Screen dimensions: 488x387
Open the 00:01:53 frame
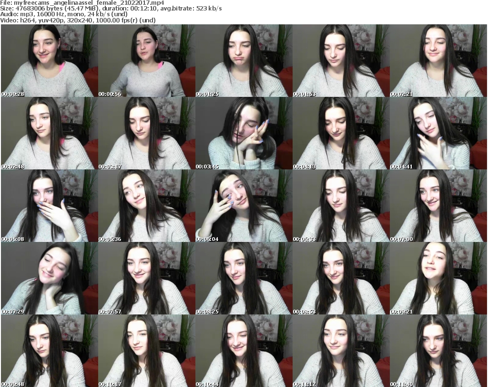[341, 61]
